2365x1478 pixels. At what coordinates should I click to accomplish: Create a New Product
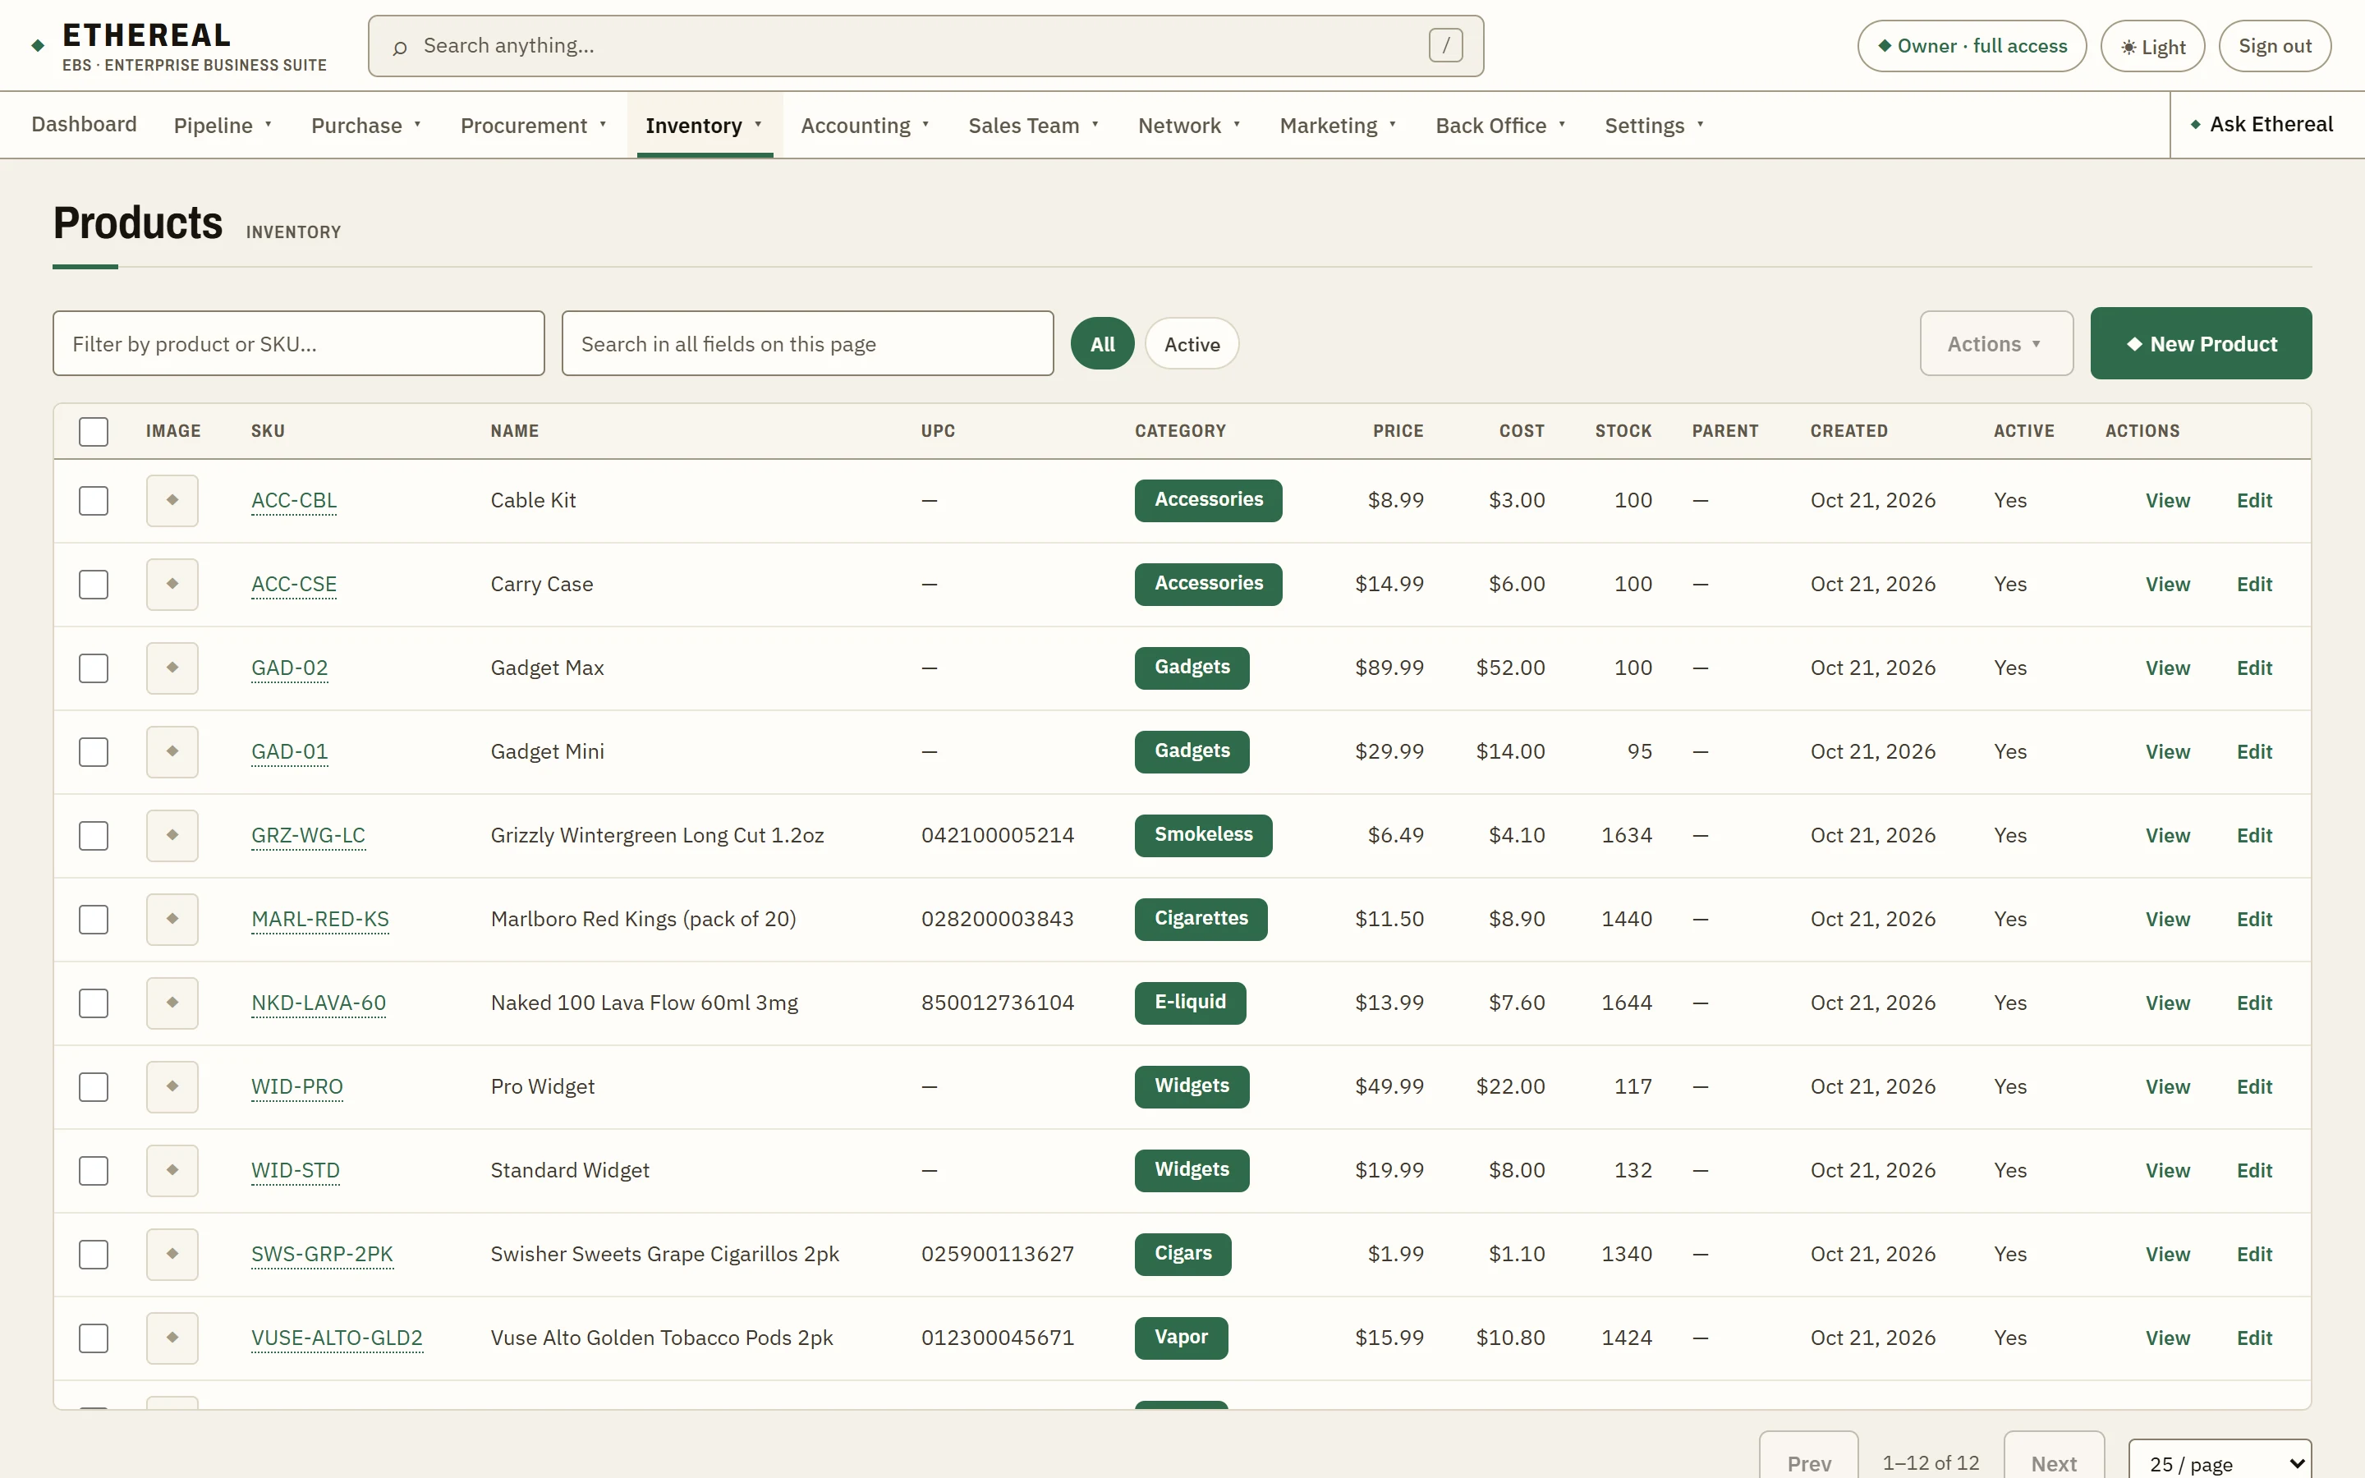(2201, 344)
